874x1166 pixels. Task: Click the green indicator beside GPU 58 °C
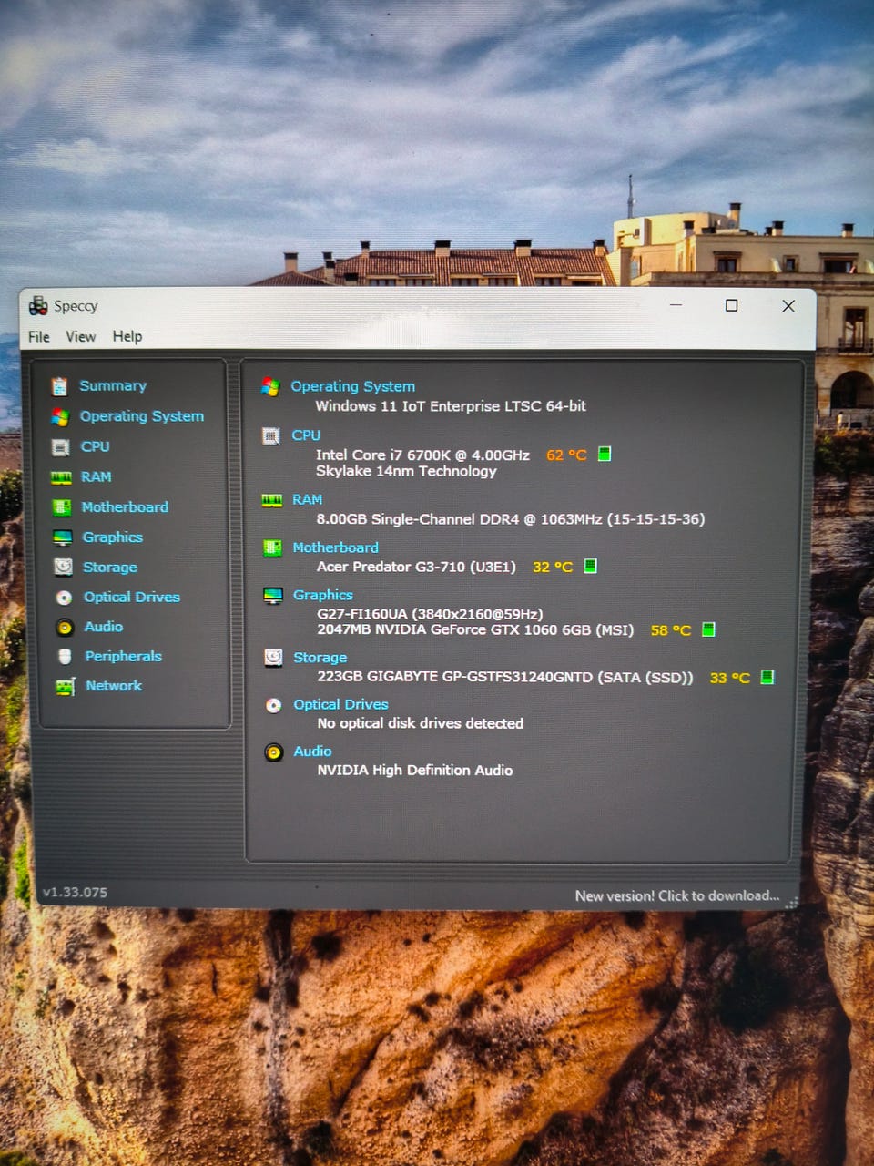[708, 629]
